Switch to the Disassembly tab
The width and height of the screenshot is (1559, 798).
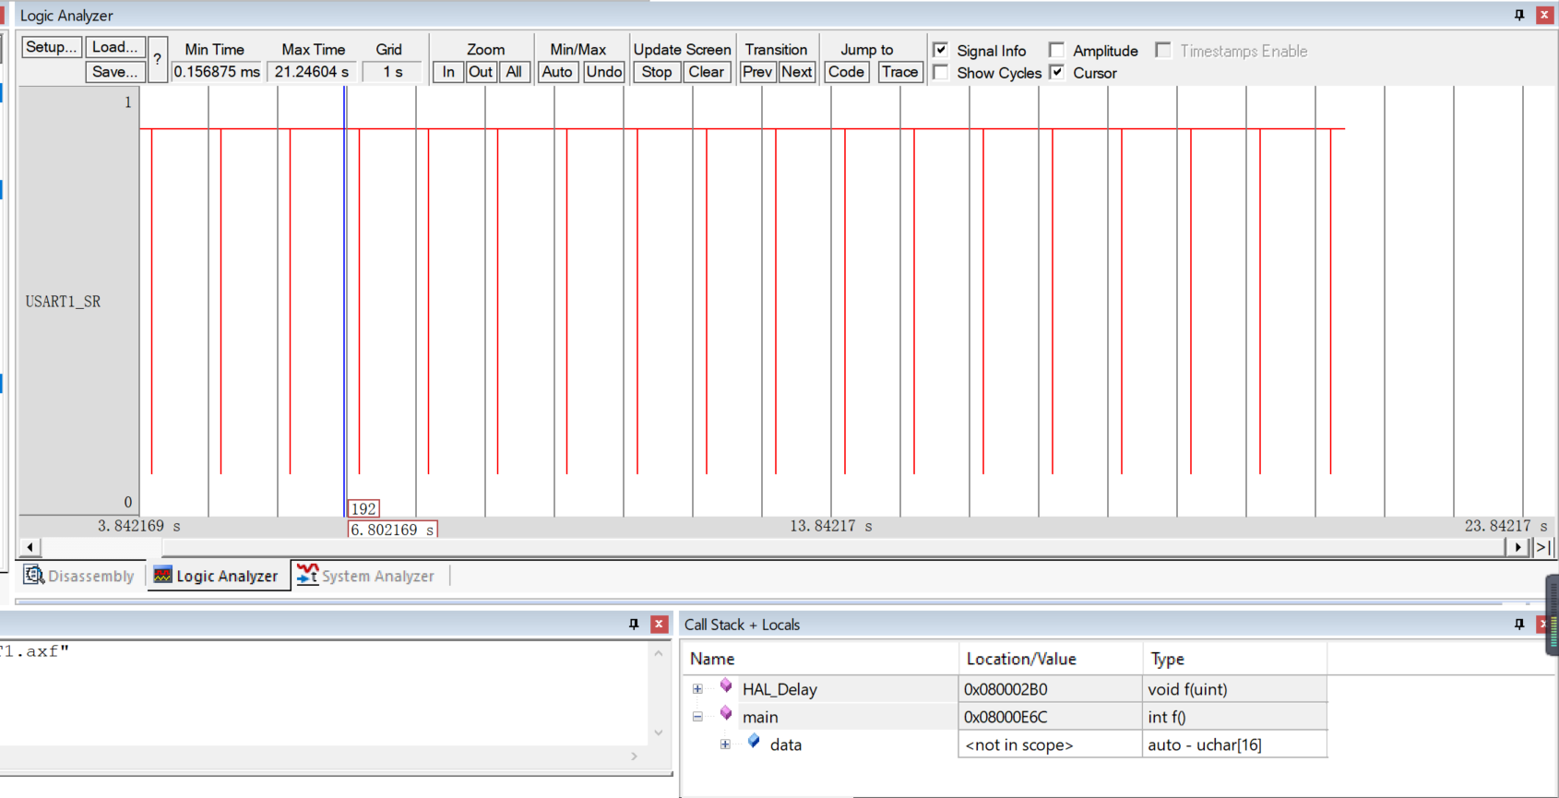[80, 576]
